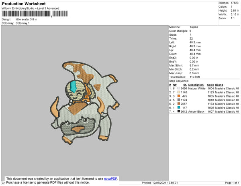Image resolution: width=241 pixels, height=186 pixels.
Task: Click the orange 1065 thread swatch
Action: pos(179,96)
